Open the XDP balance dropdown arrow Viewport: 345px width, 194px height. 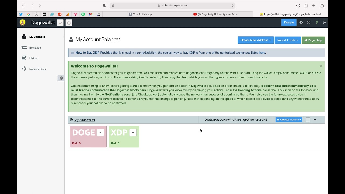(x=133, y=133)
